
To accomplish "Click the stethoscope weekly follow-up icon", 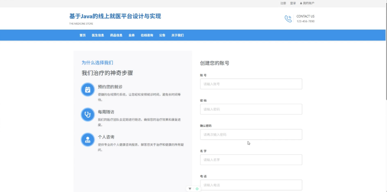I will coord(88,114).
